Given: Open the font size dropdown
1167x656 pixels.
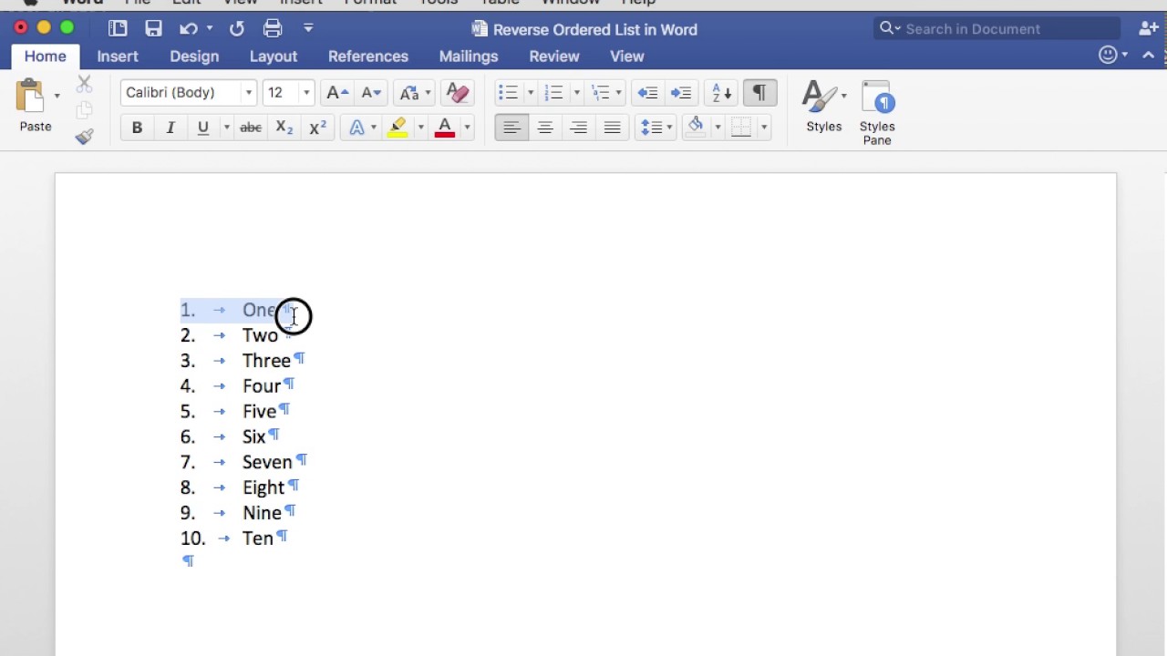Looking at the screenshot, I should [306, 93].
